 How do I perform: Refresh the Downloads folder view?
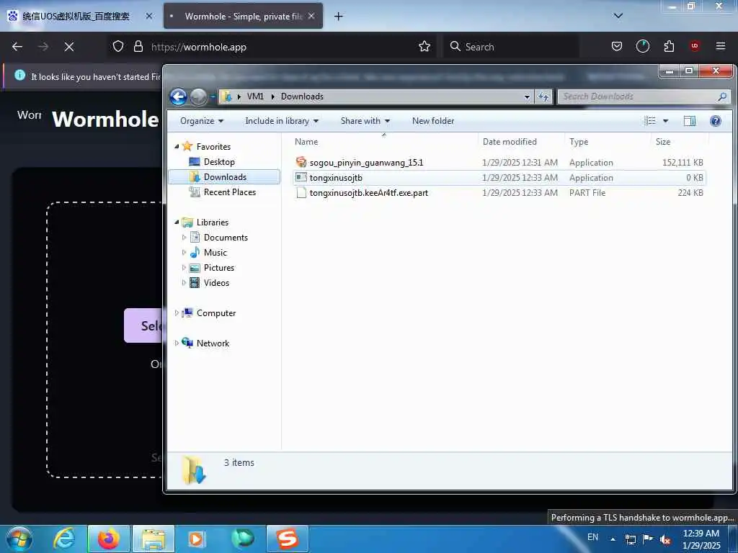tap(543, 96)
